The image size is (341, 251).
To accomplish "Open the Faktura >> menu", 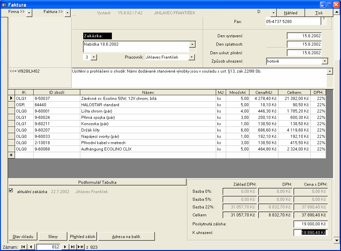I will (x=67, y=13).
